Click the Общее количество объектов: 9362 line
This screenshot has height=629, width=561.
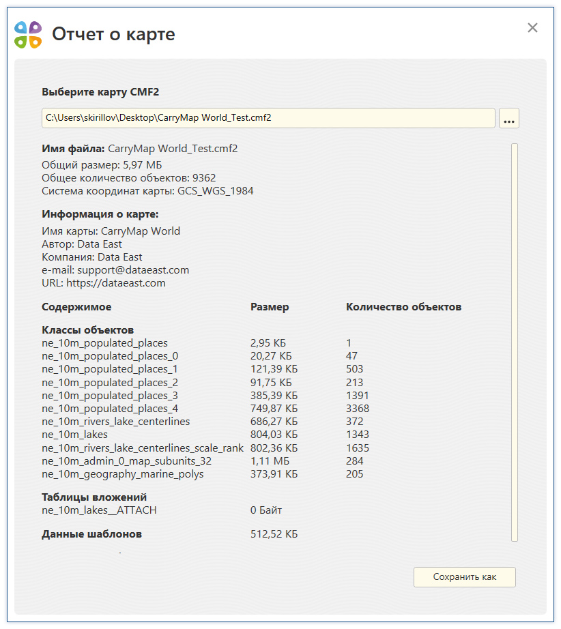(129, 177)
